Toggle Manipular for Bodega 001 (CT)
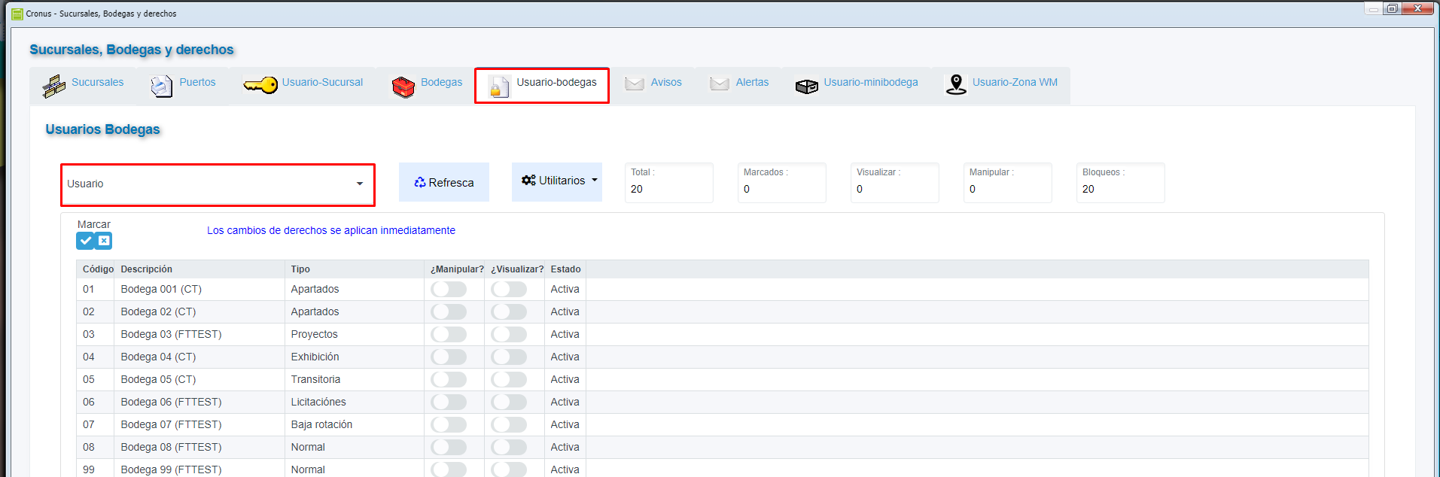This screenshot has width=1440, height=477. (x=449, y=289)
